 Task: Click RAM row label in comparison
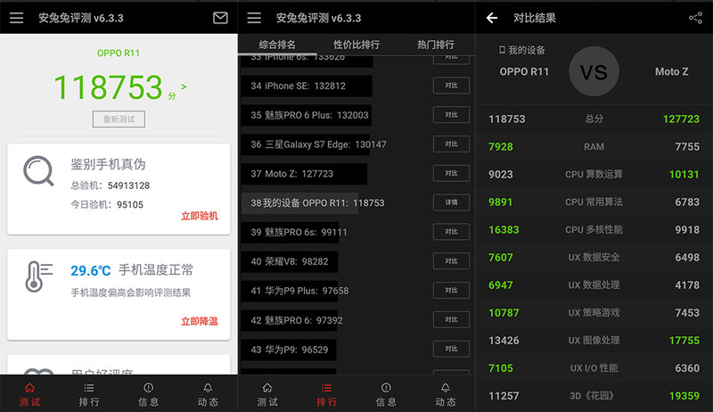click(594, 147)
